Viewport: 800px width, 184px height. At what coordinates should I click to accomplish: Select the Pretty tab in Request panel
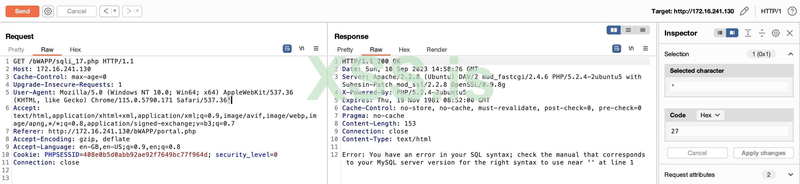(16, 50)
